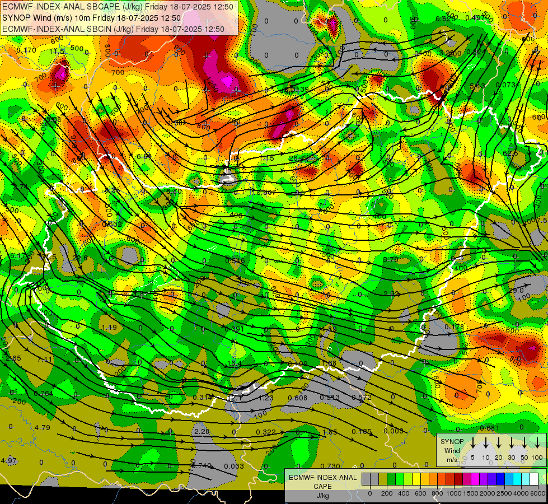This screenshot has height=504, width=548.
Task: Click the map value 2.93
Action: 391,293
